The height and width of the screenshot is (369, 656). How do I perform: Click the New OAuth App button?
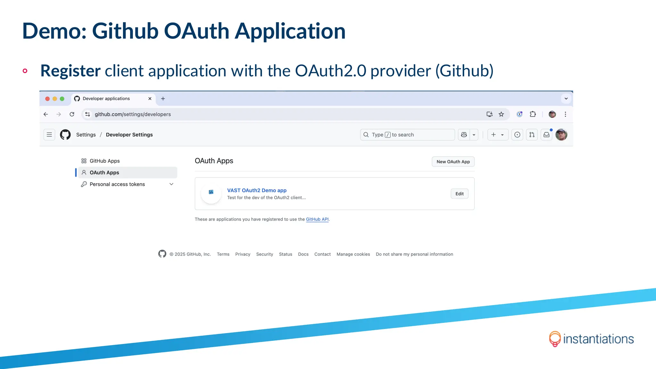[453, 162]
